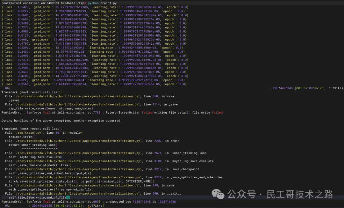
Task: Select the log line with loss 0.7371
Action: (95, 60)
